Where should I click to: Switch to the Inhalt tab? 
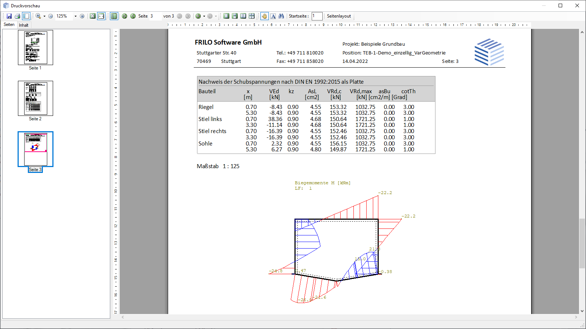coord(24,25)
